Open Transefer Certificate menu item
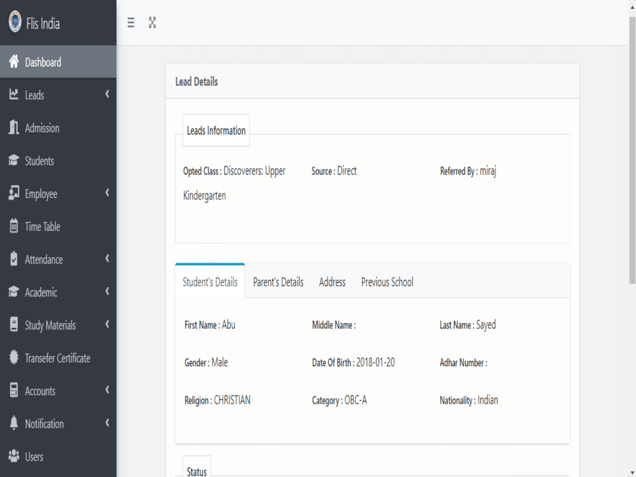Screen dimensions: 636x477 [x=58, y=357]
